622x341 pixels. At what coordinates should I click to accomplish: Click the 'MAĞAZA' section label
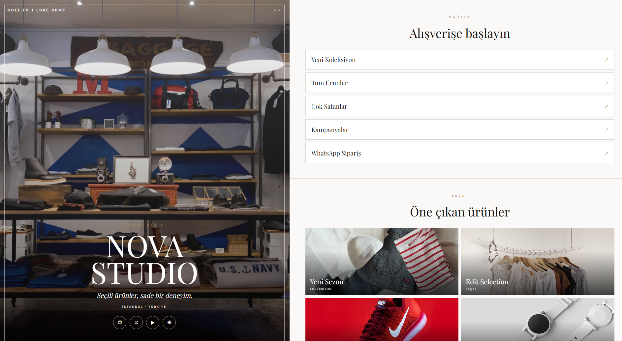point(459,17)
